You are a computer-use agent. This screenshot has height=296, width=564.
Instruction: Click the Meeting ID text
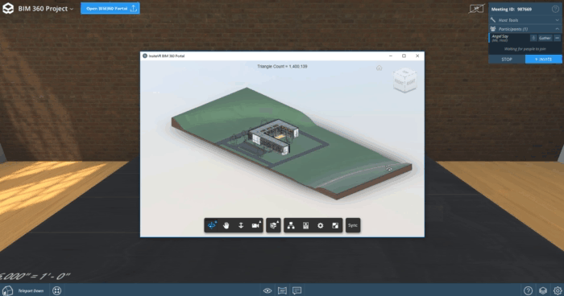(512, 10)
